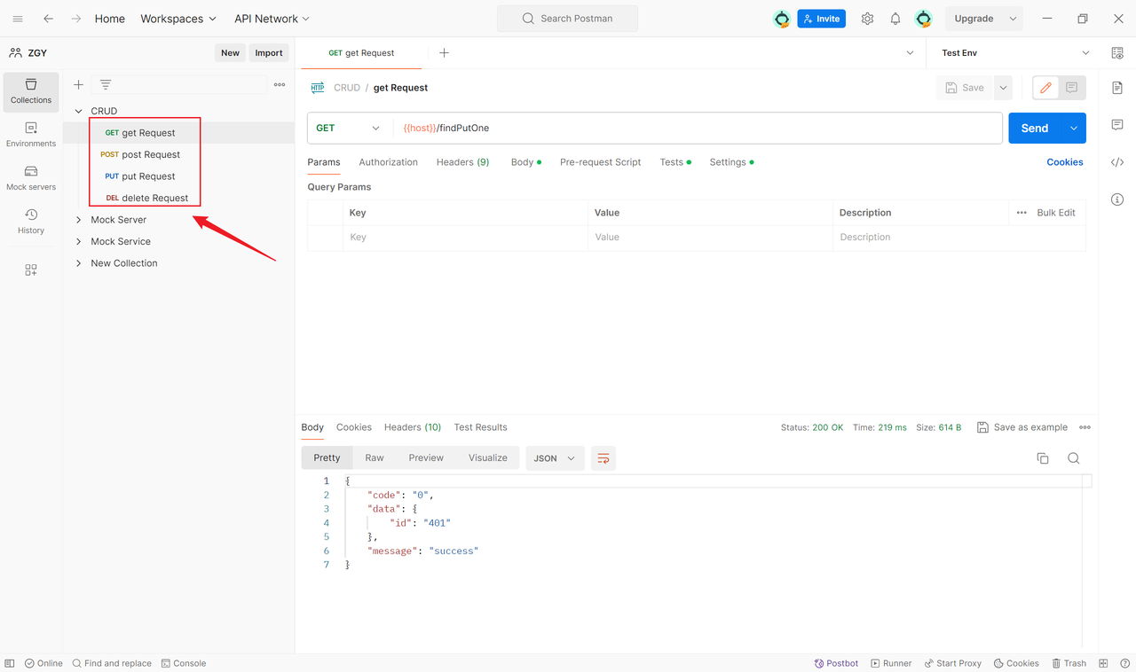The width and height of the screenshot is (1136, 672).
Task: Click the collections filter icon
Action: 106,84
